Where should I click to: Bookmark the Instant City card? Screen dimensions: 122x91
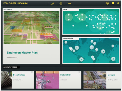coord(79,72)
